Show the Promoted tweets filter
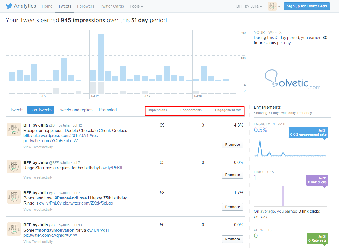Viewport: 339px width, 250px height. [108, 110]
